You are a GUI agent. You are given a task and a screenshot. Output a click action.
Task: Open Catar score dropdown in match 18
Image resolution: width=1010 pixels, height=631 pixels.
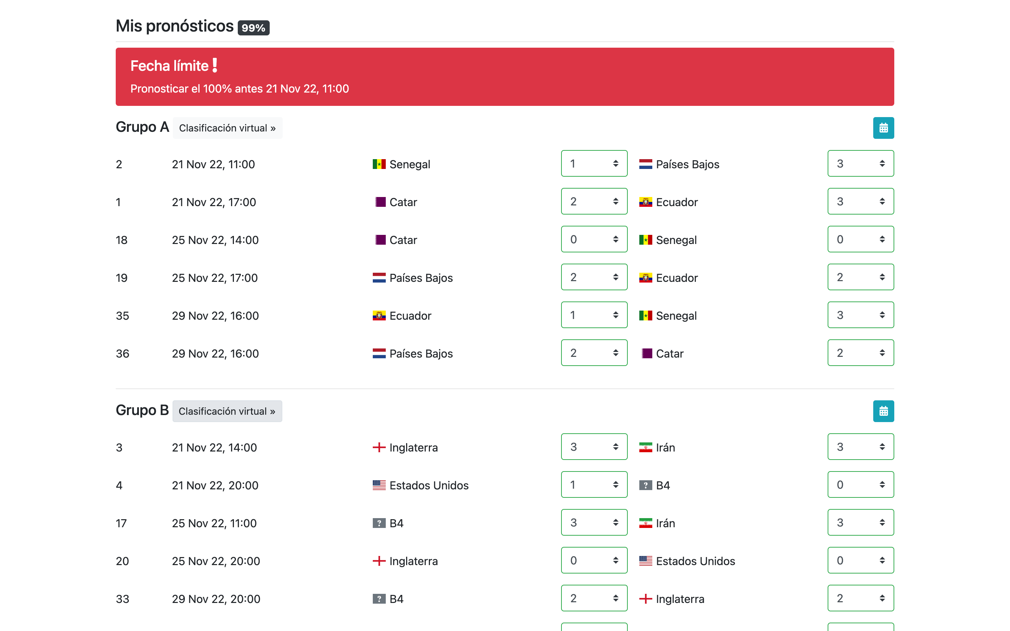click(594, 239)
